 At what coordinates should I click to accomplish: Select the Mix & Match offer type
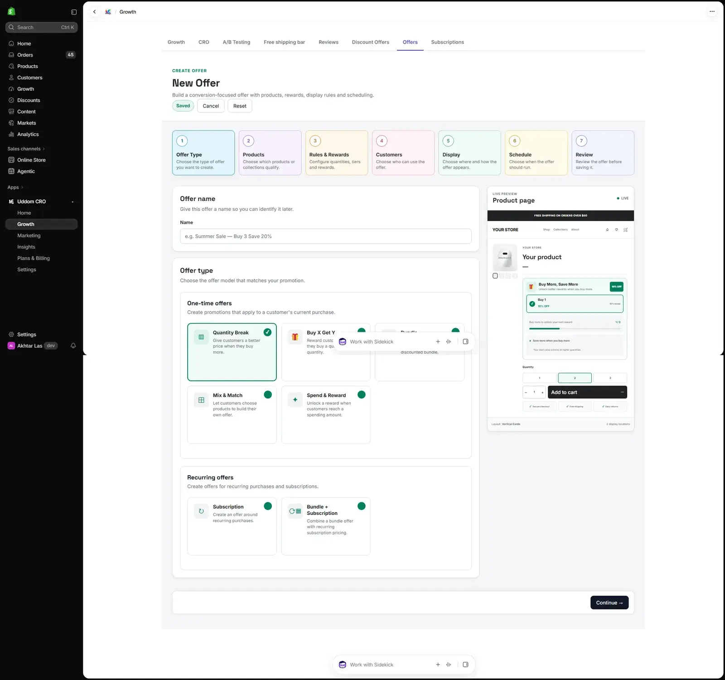[x=232, y=414]
